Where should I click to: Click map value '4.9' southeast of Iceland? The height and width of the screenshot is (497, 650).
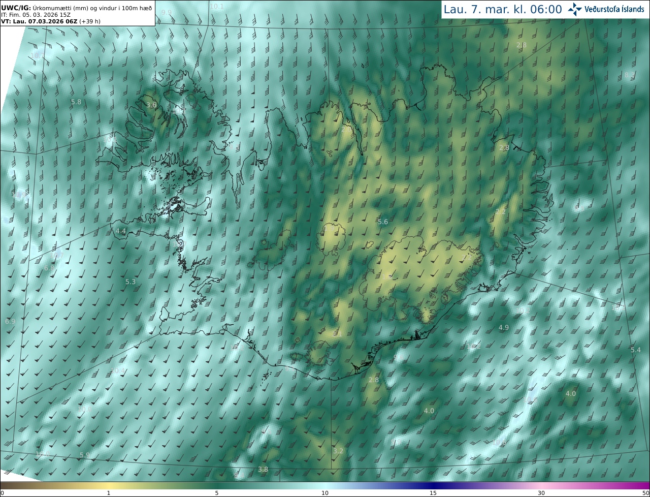point(504,328)
